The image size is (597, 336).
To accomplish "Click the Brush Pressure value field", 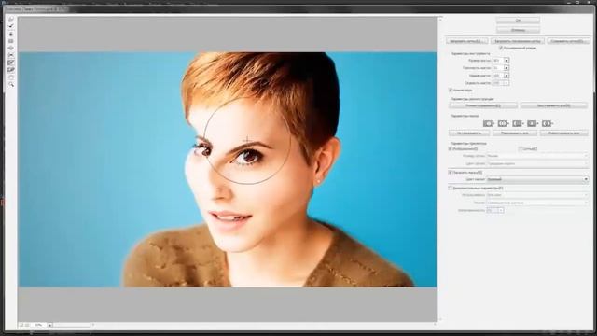I will tap(498, 76).
